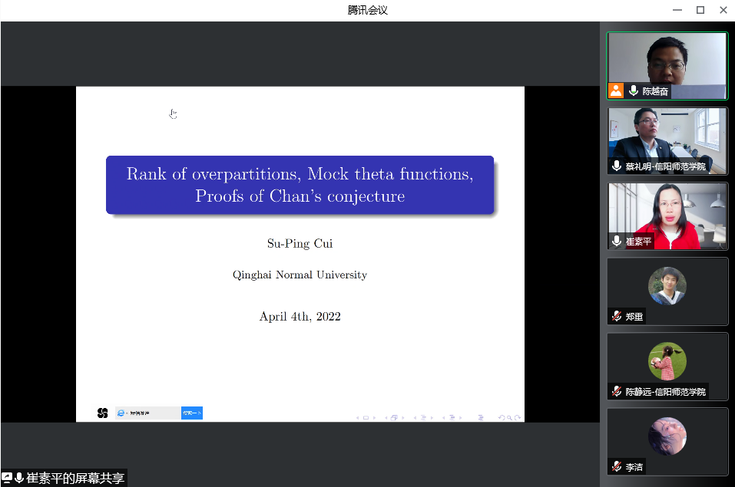Click 李洁's round avatar picture
The image size is (735, 487).
pos(667,436)
